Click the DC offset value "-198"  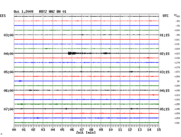pyautogui.click(x=177, y=91)
